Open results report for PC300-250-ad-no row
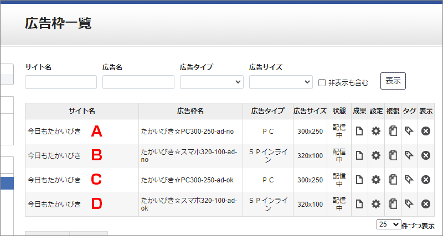Screen dimensions: 443x236 click(359, 131)
